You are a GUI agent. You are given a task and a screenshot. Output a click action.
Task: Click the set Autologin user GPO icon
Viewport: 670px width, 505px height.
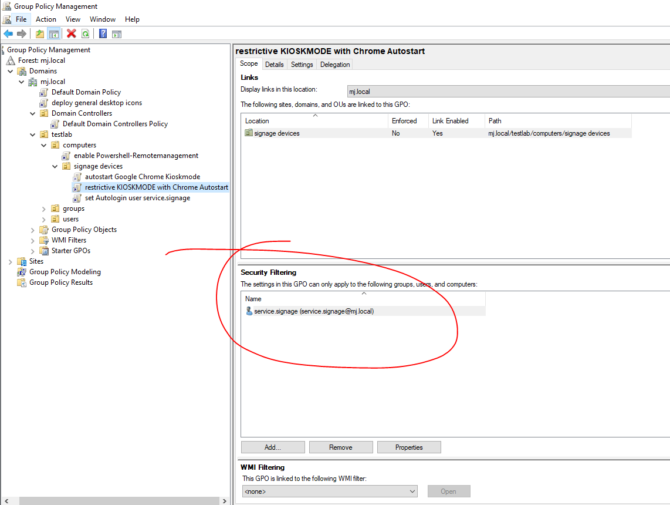pyautogui.click(x=77, y=198)
